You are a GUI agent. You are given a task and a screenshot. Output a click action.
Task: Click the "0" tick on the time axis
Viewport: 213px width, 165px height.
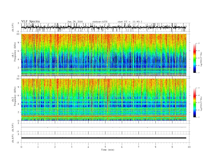(21, 147)
